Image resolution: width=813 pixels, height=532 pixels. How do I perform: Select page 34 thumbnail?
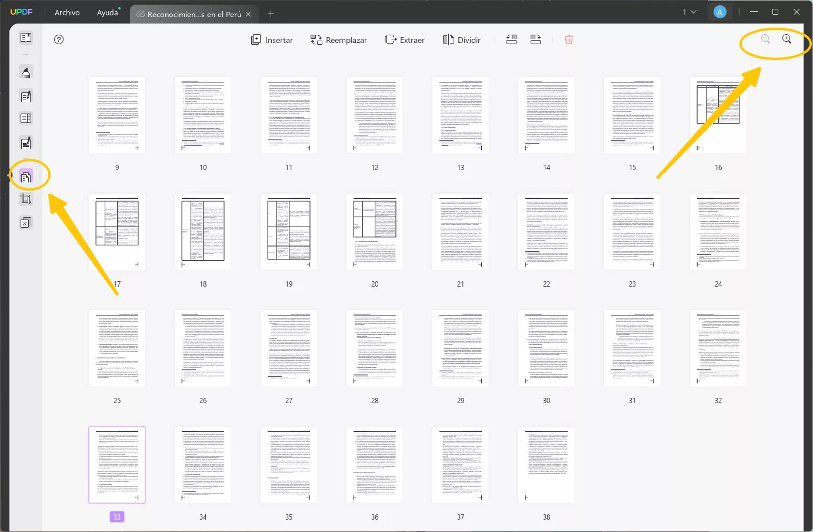tap(203, 465)
